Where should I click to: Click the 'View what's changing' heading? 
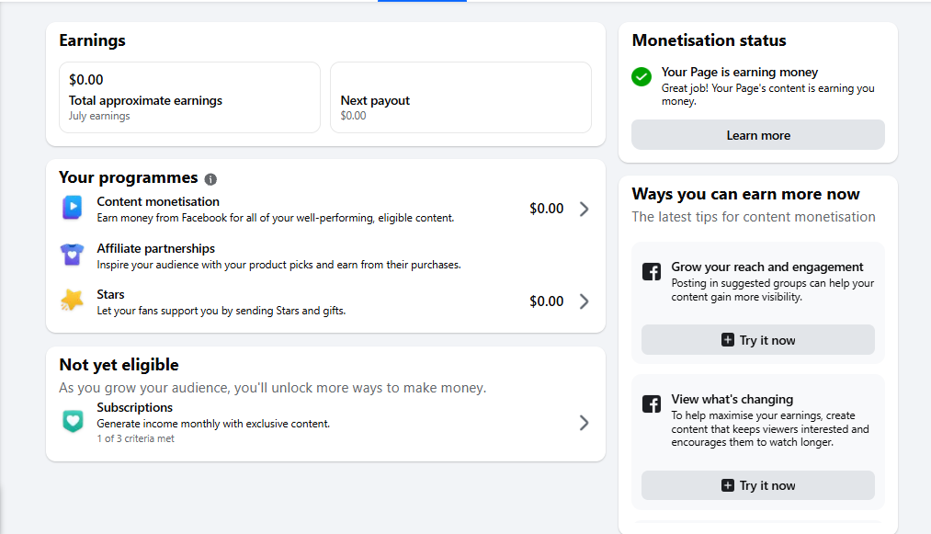tap(732, 399)
